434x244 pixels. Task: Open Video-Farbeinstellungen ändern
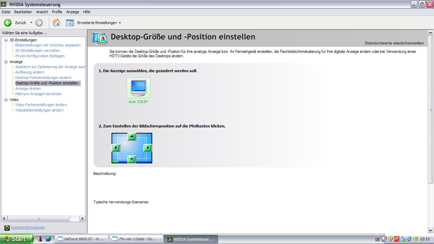point(41,105)
